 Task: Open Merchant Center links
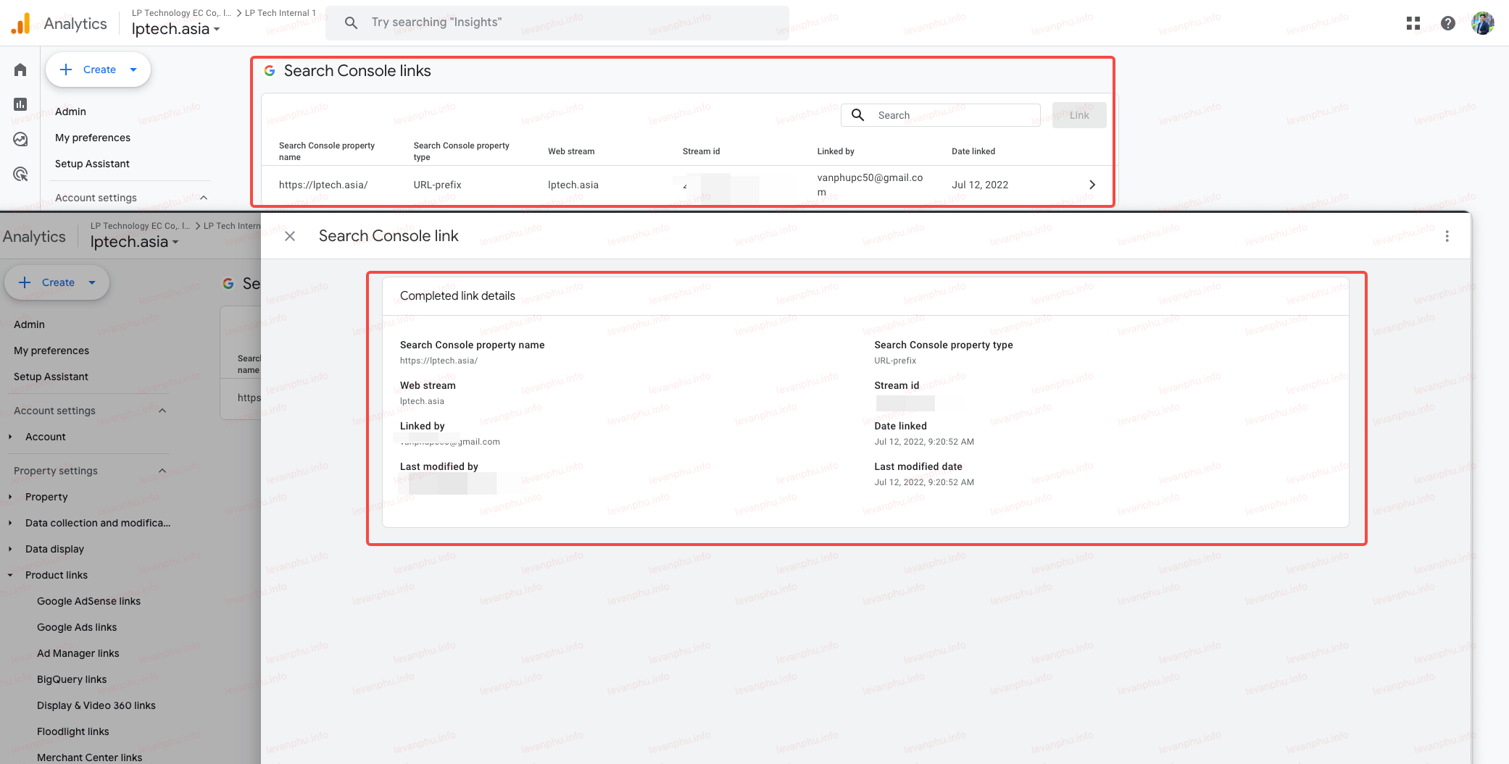(x=89, y=757)
